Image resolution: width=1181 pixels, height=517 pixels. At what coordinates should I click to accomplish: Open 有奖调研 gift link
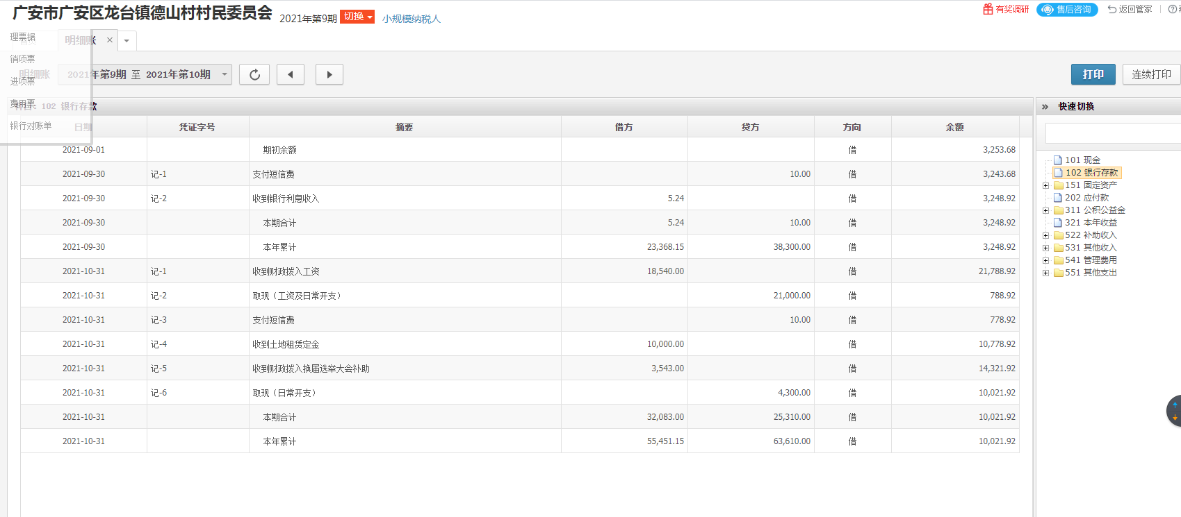[x=1006, y=9]
